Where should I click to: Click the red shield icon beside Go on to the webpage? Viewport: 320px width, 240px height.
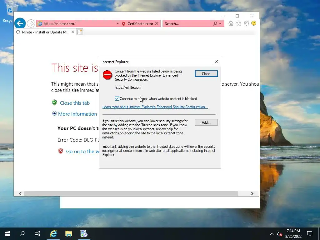pos(61,151)
